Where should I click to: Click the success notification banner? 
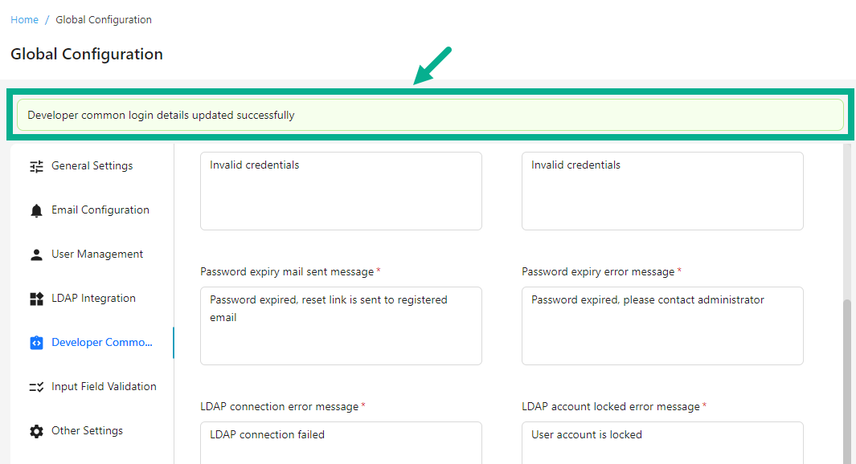430,115
